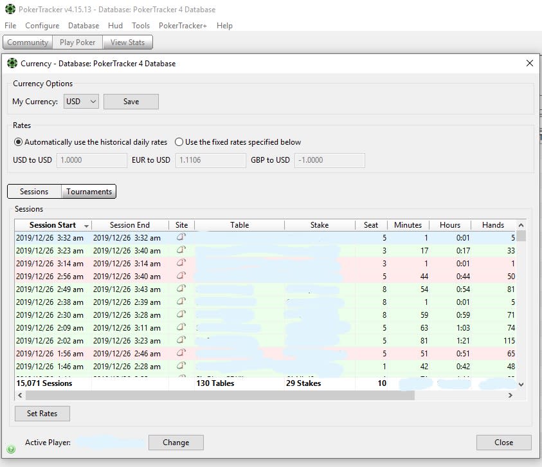Viewport: 542px width, 467px height.
Task: Select the Tournaments tab
Action: point(89,191)
